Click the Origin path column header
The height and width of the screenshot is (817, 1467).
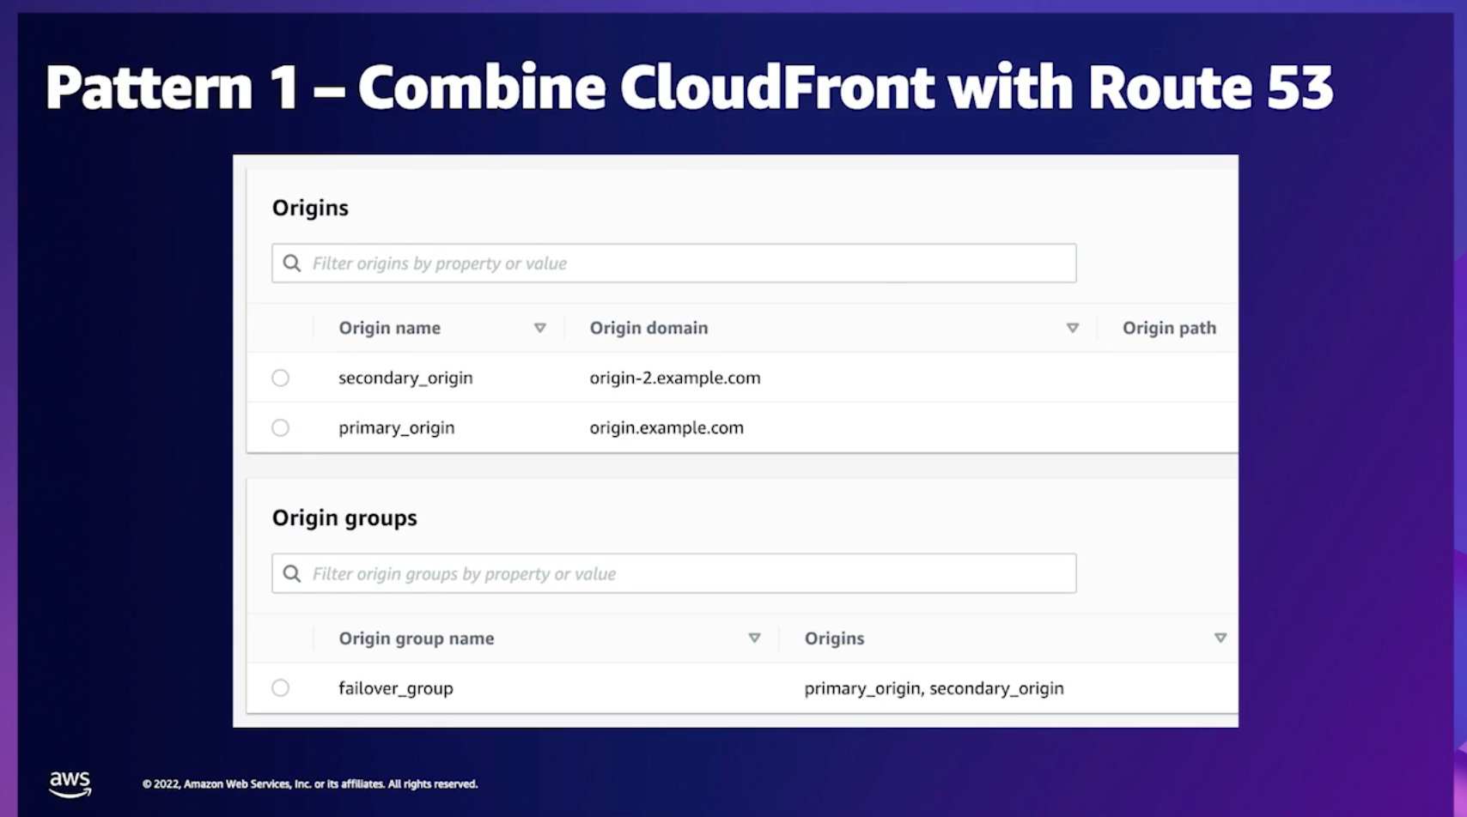tap(1169, 328)
